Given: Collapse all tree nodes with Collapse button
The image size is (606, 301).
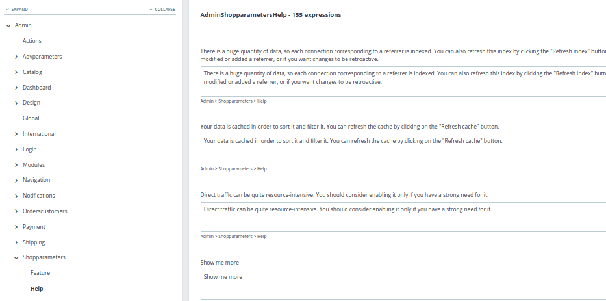Looking at the screenshot, I should click(x=162, y=10).
